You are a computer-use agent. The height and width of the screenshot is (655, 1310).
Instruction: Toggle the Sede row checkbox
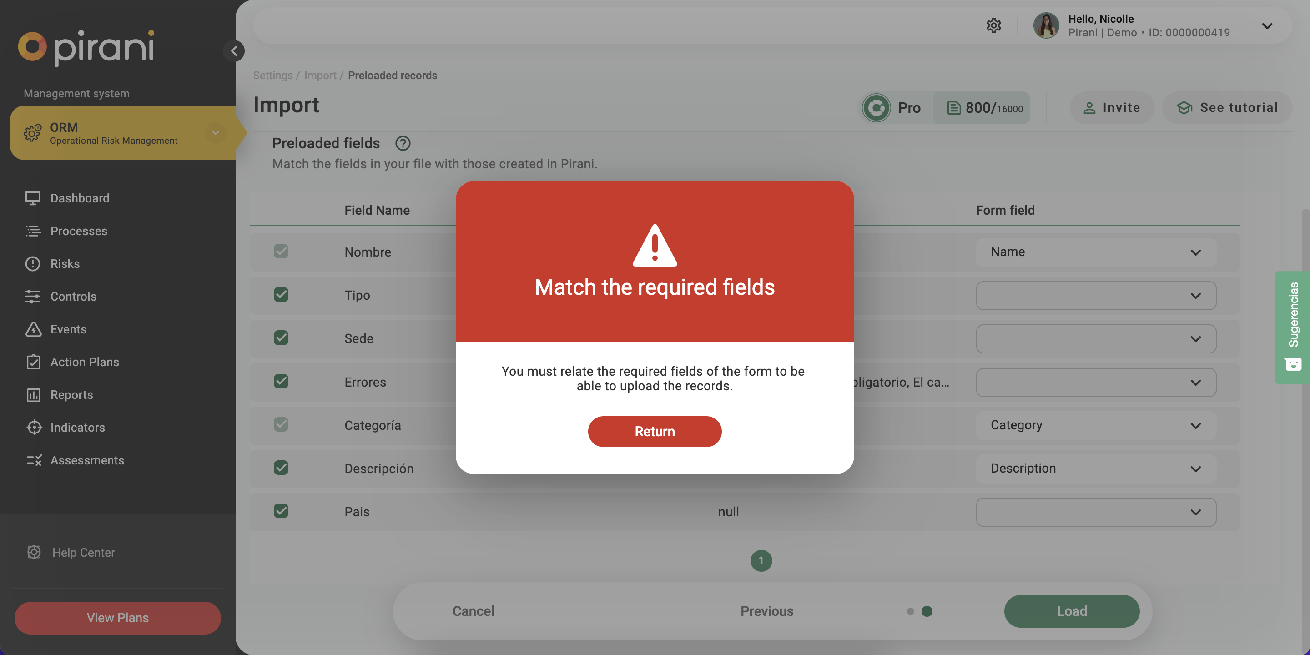pos(281,338)
